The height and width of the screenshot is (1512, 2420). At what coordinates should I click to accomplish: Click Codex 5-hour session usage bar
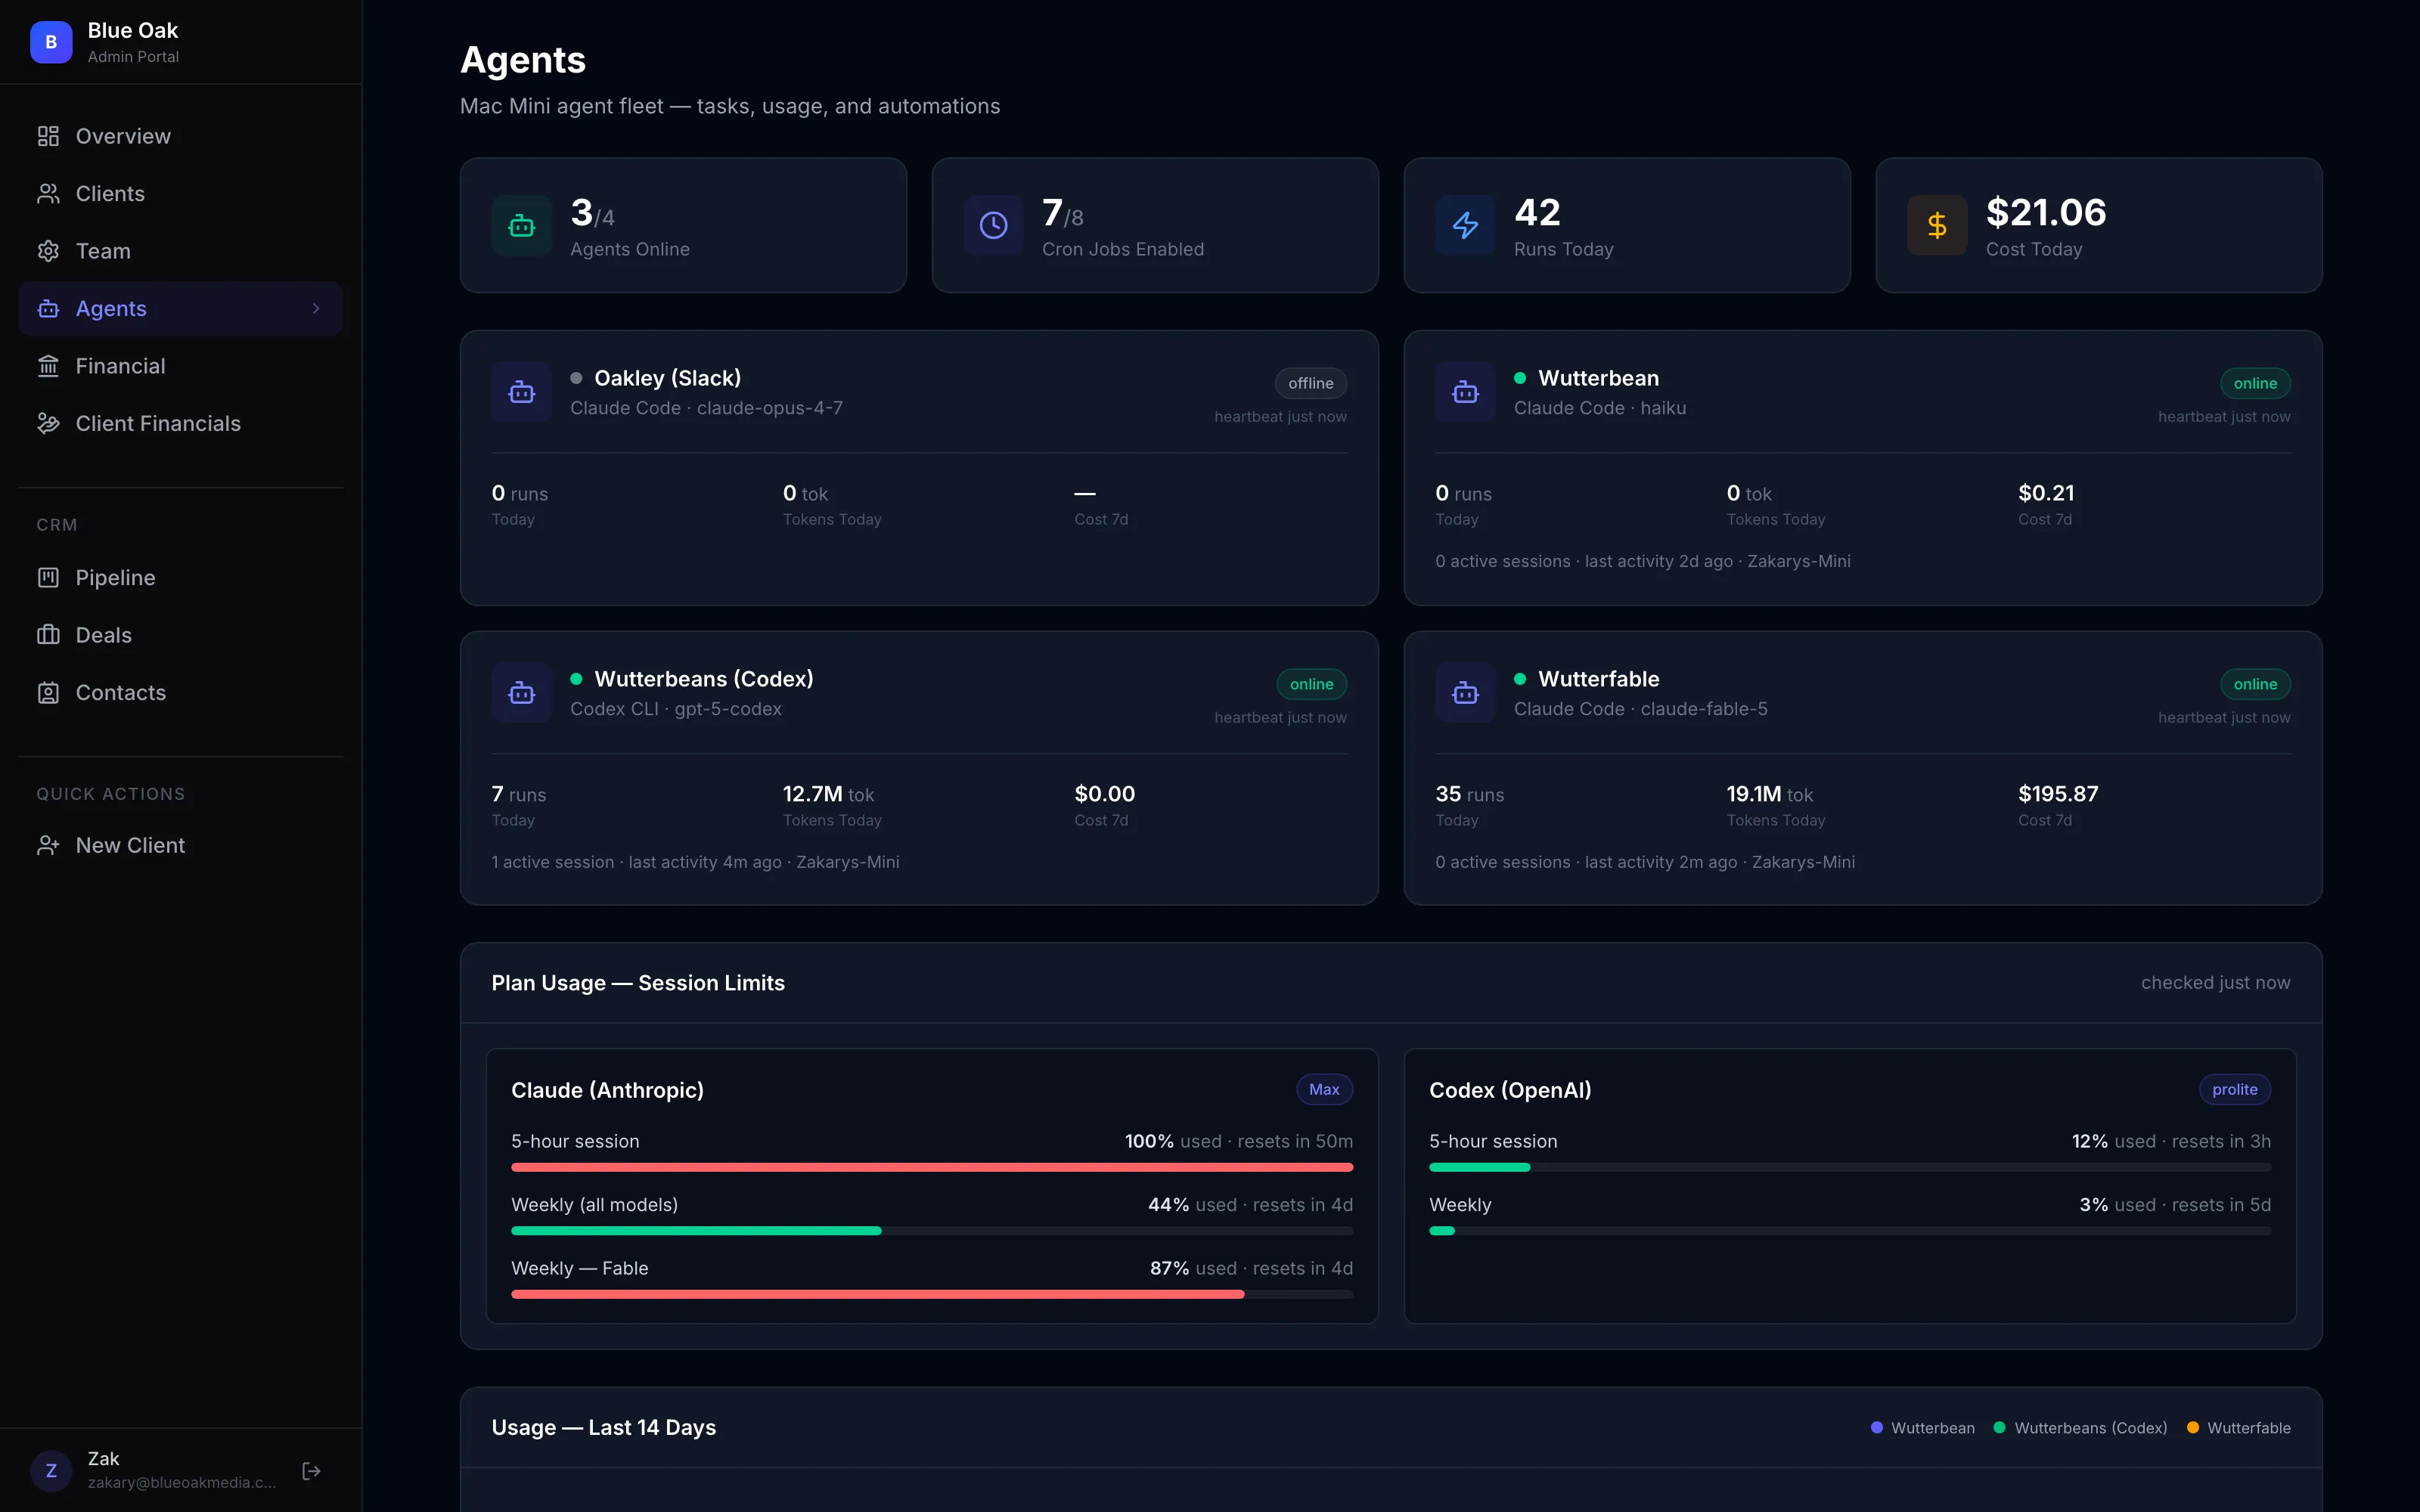[x=1850, y=1168]
